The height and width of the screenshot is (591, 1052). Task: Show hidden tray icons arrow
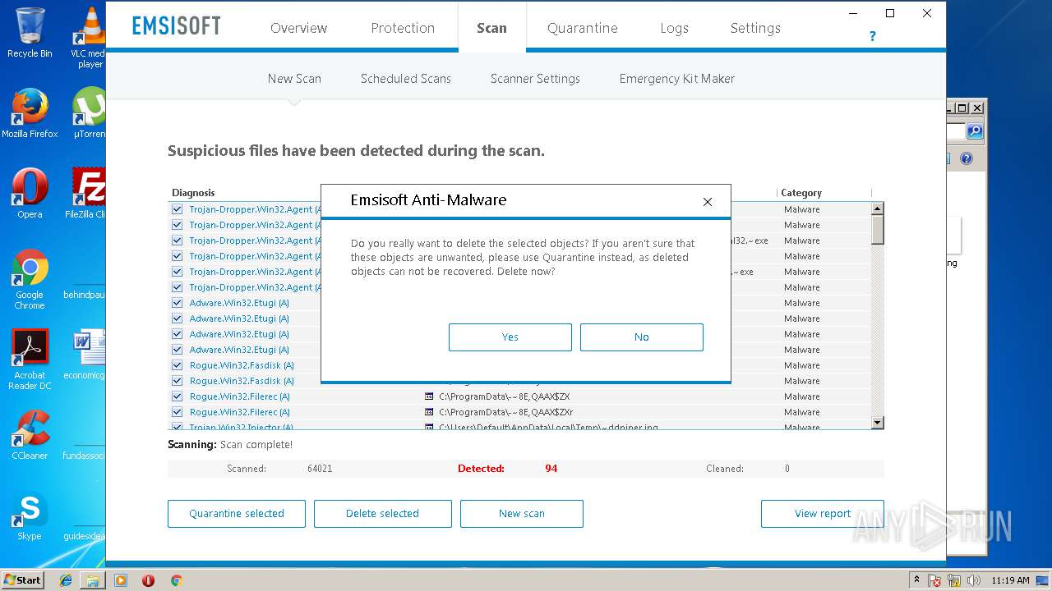click(x=916, y=580)
